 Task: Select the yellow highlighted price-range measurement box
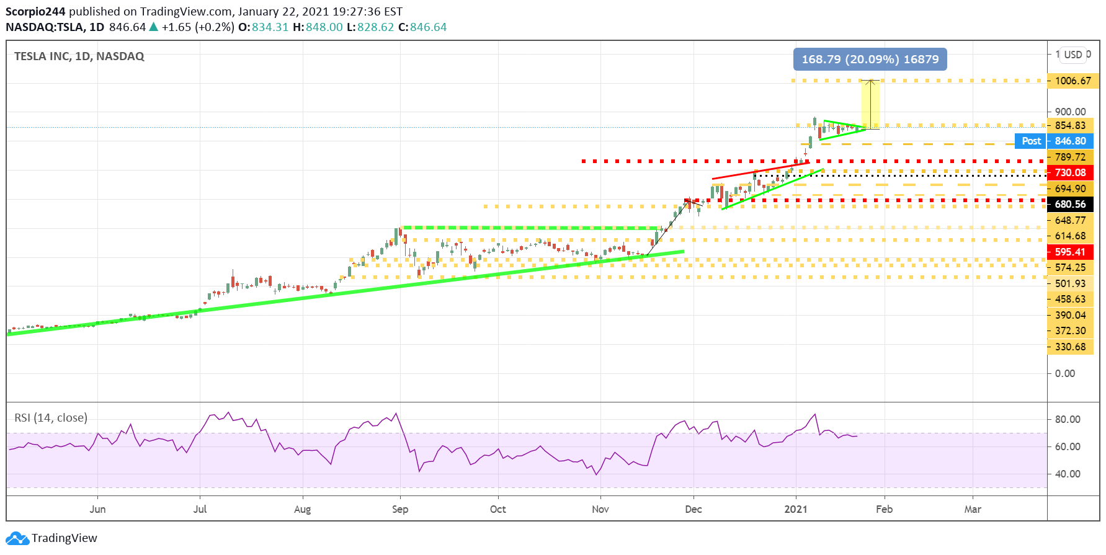click(x=870, y=104)
